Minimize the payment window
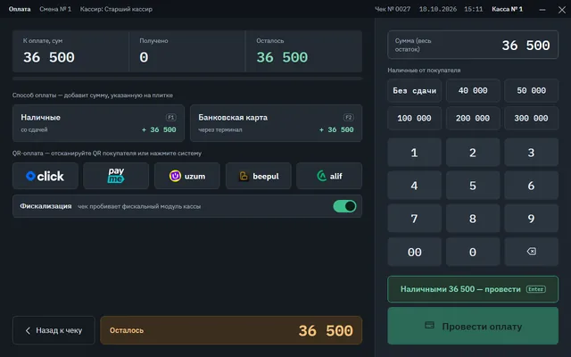571x357 pixels. tap(542, 10)
